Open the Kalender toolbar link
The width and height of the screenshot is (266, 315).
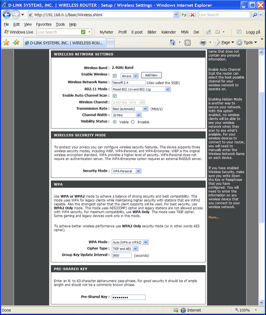(x=168, y=32)
